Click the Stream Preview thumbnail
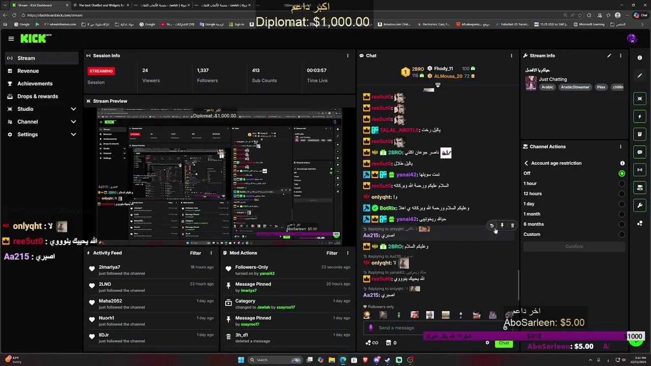 pos(219,176)
